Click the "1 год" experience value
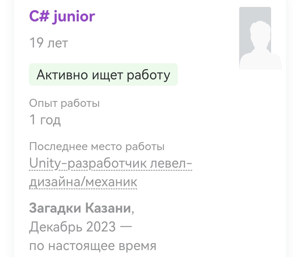Screen dimensions: 300x257 pyautogui.click(x=45, y=120)
